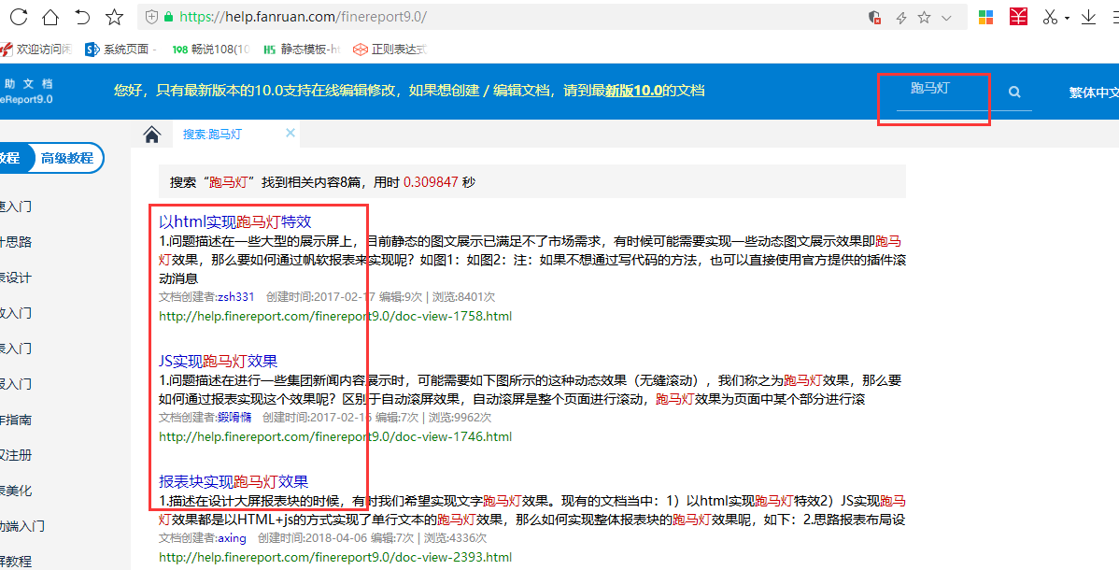The width and height of the screenshot is (1119, 570).
Task: Click the star bookmark icon left of address bar
Action: (114, 17)
